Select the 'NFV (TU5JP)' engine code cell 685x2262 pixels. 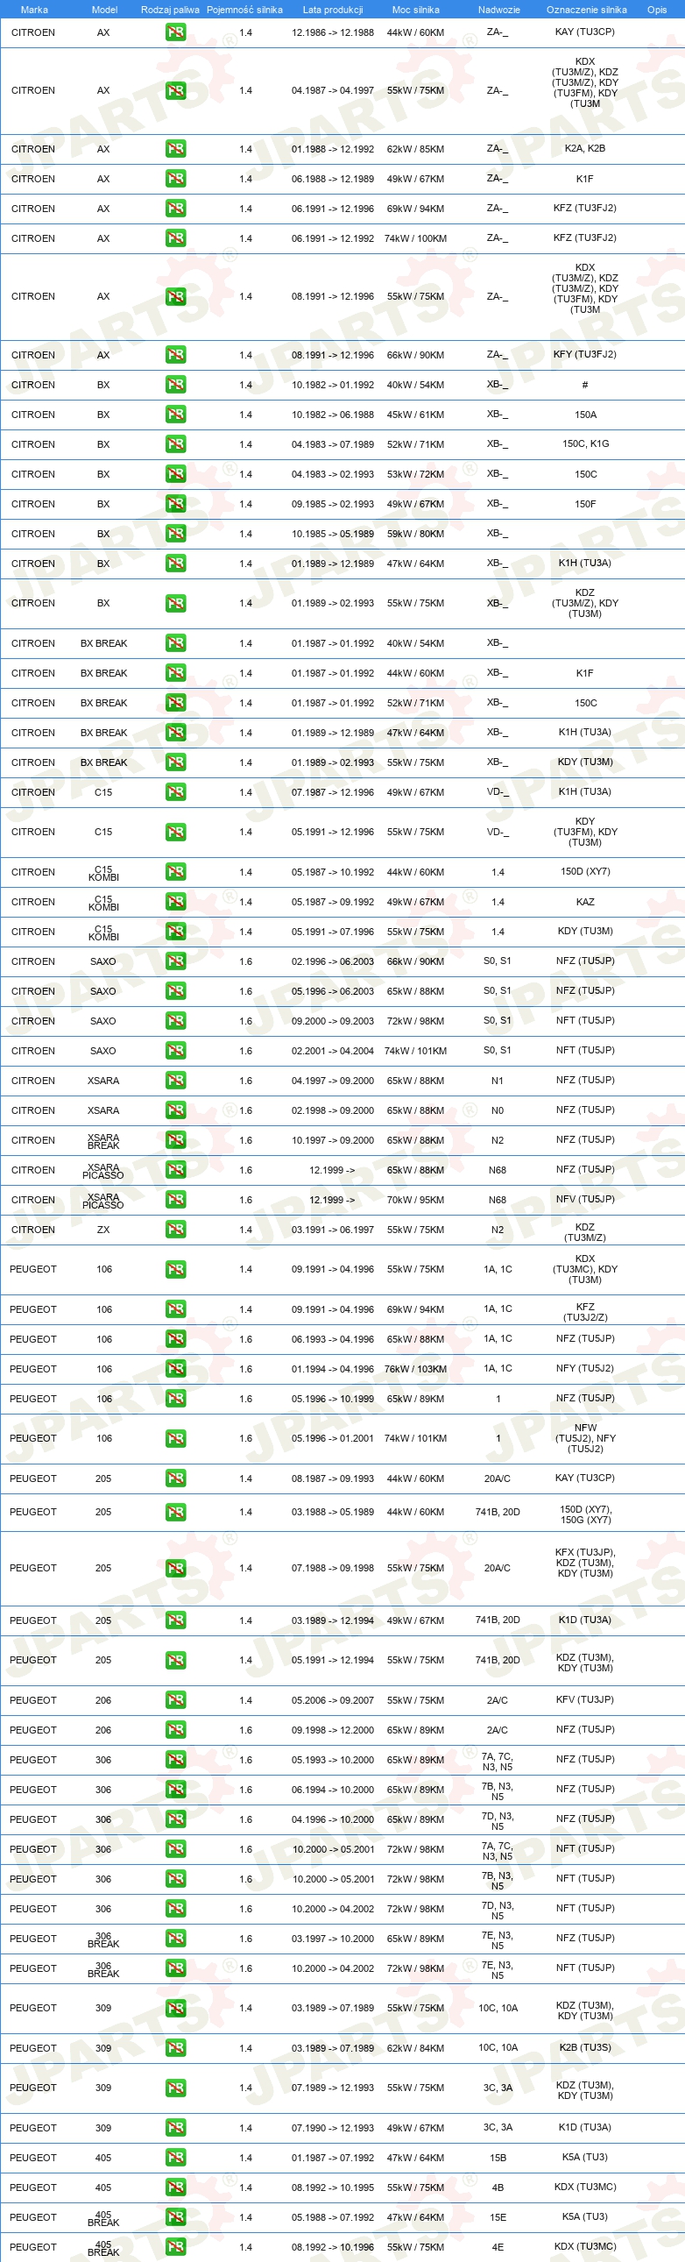pos(585,1200)
